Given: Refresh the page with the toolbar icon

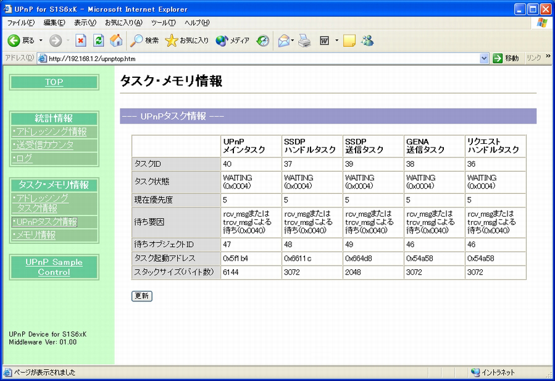Looking at the screenshot, I should 98,41.
